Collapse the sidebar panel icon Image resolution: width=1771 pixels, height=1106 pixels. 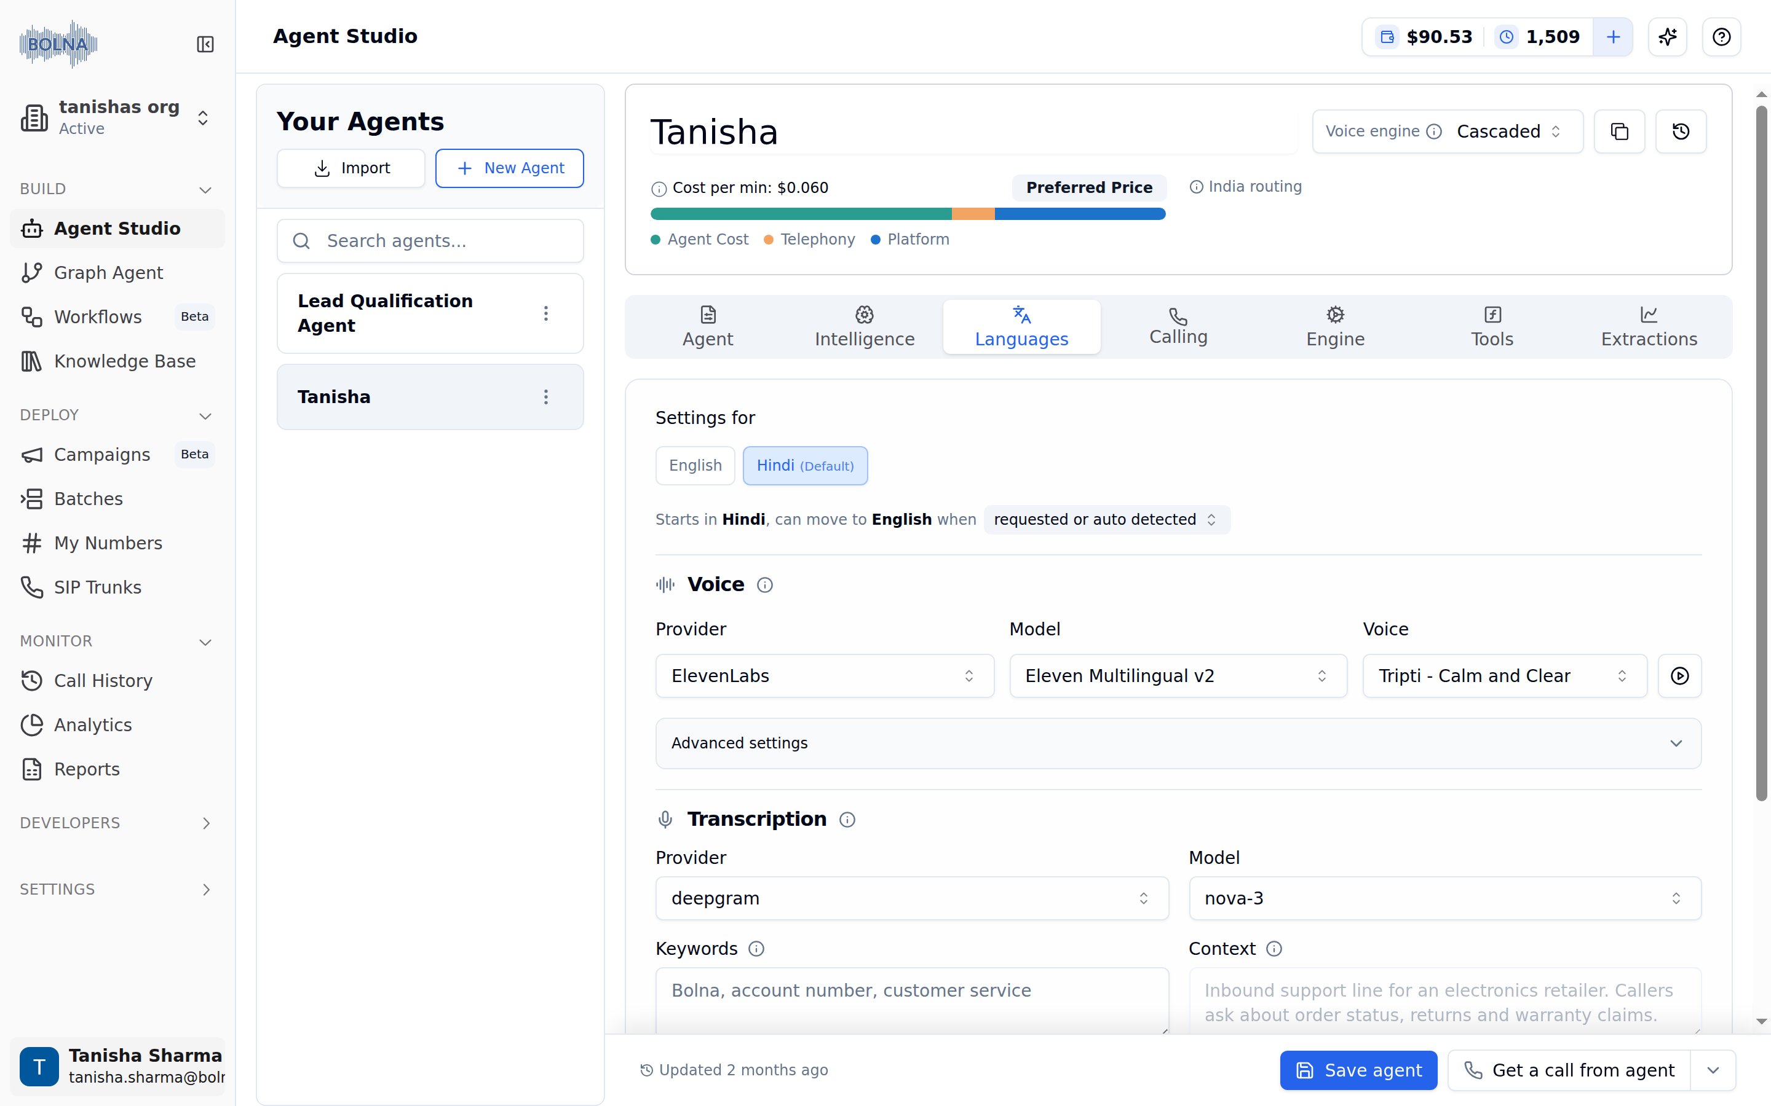point(205,45)
